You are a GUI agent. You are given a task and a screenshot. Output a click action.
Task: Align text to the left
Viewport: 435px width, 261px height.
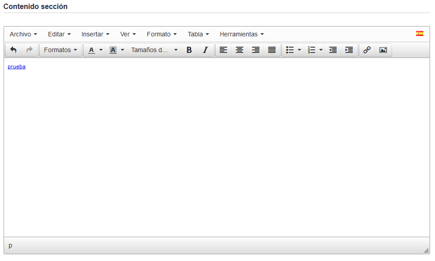[x=223, y=50]
